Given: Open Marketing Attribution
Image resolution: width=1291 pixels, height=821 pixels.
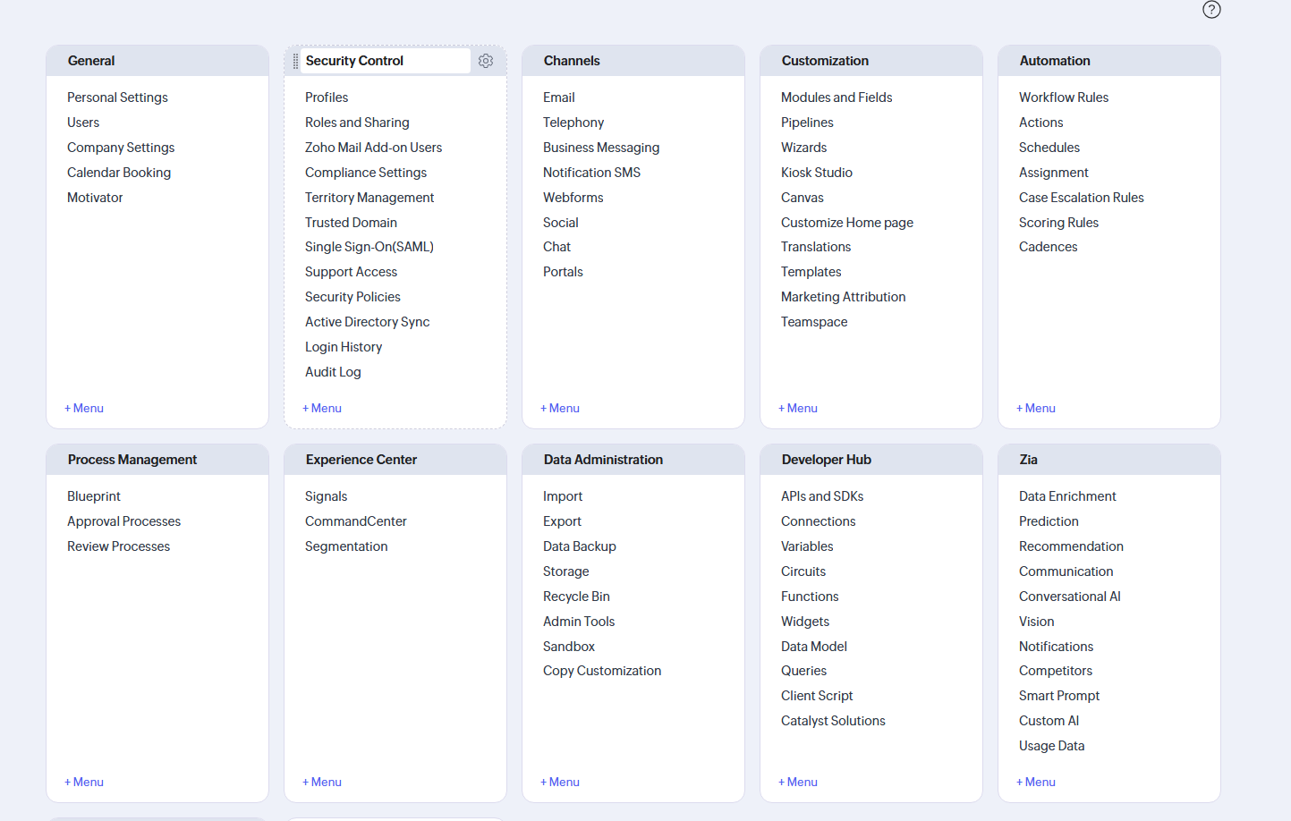Looking at the screenshot, I should click(843, 297).
